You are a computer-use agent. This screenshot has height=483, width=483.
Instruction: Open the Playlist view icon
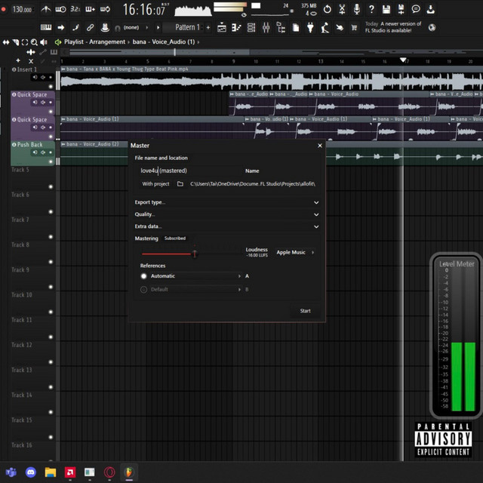pos(222,27)
